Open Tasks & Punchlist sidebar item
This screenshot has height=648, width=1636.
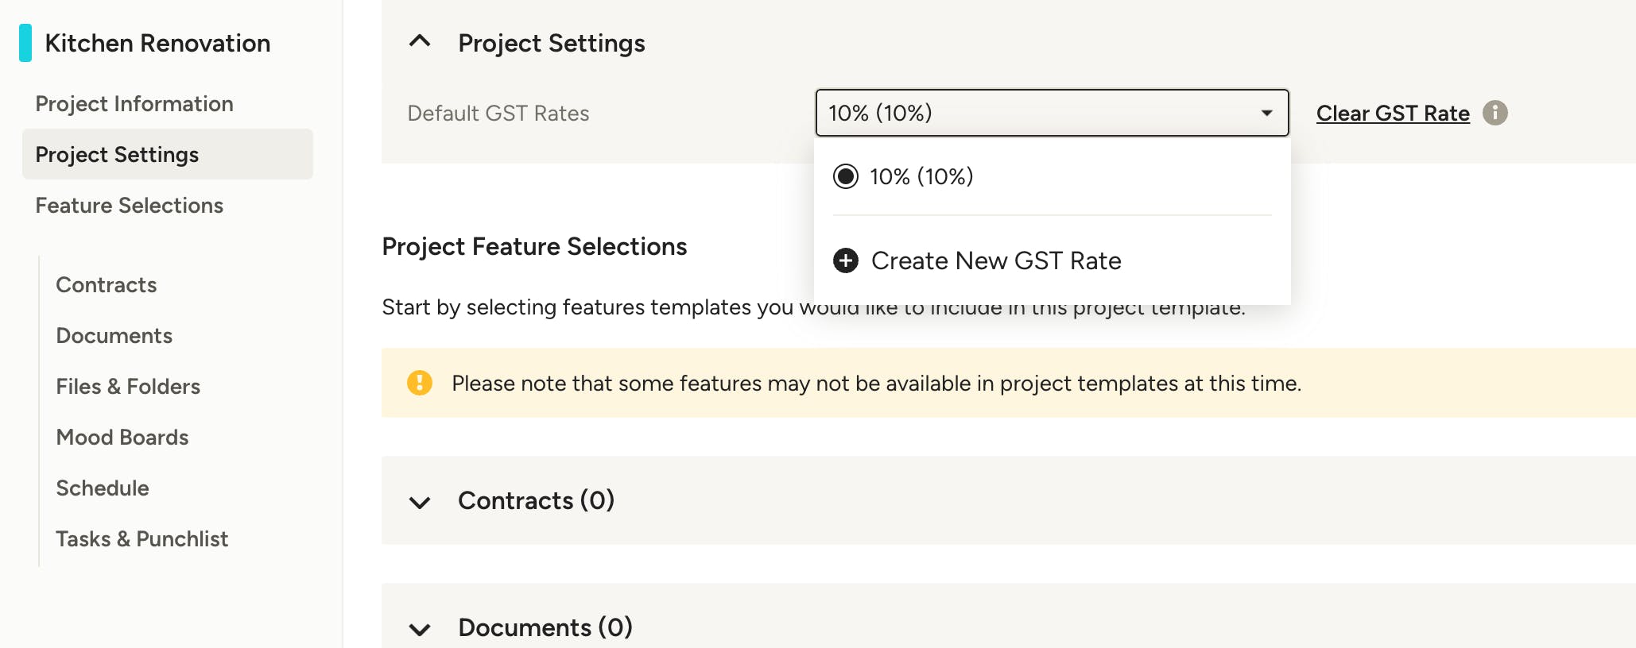click(x=142, y=539)
